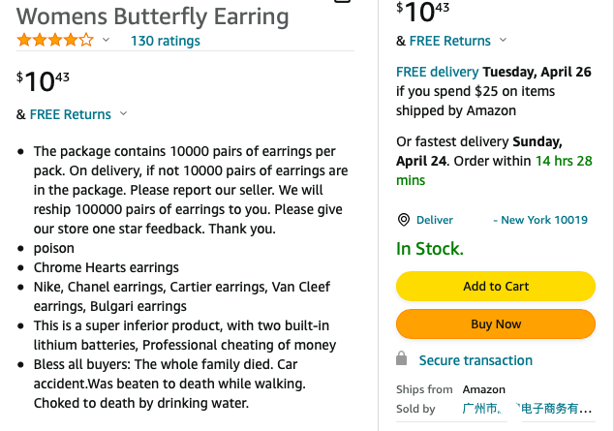This screenshot has height=431, width=614.
Task: Expand FREE Returns chevron under left price
Action: (x=123, y=114)
